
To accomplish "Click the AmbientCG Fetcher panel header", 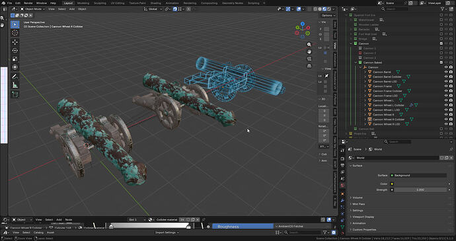I will point(303,226).
